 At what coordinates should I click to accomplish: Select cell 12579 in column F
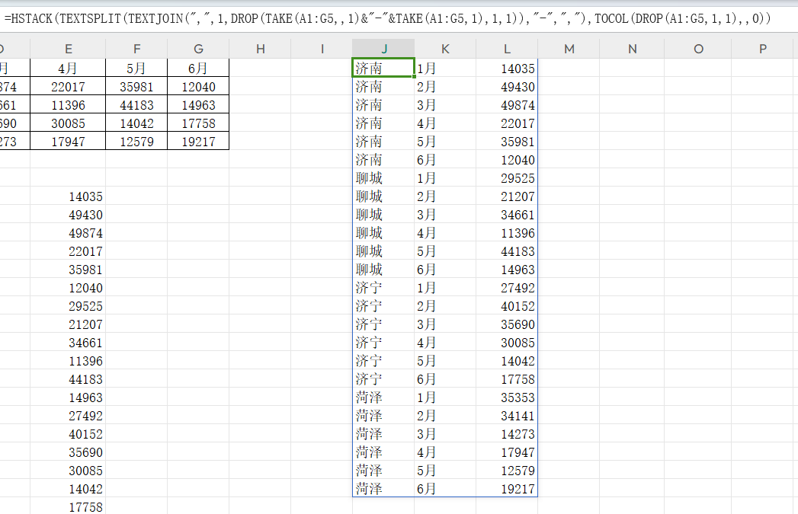point(136,142)
